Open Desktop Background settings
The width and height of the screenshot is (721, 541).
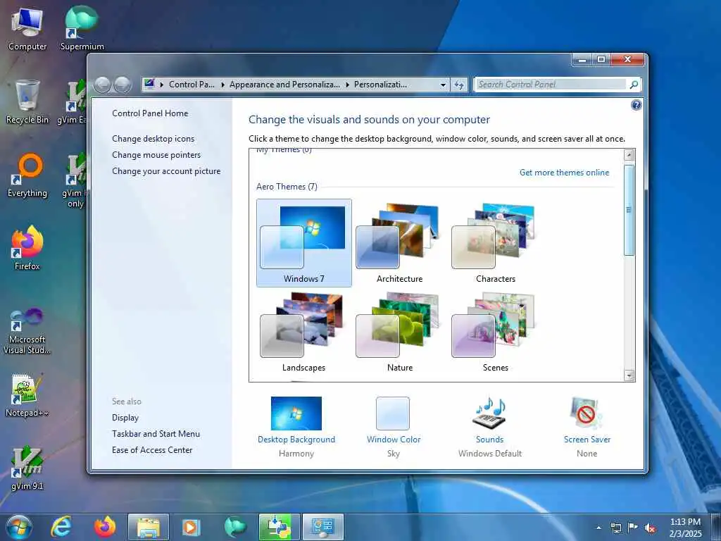coord(296,426)
